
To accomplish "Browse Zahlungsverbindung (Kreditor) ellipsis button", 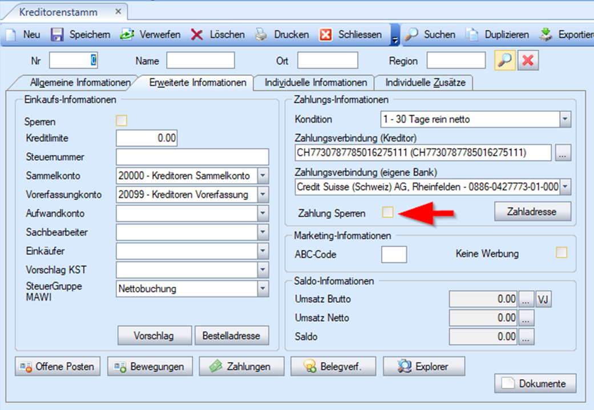I will [x=563, y=153].
